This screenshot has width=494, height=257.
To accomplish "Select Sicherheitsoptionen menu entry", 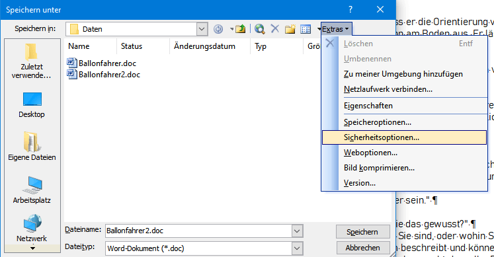I will click(x=405, y=137).
